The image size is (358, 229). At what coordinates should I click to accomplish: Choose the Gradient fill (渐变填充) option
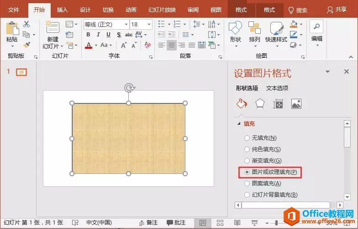[247, 161]
